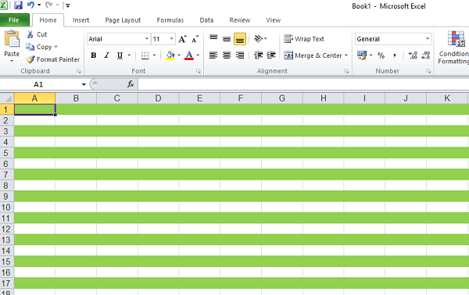Image resolution: width=469 pixels, height=295 pixels.
Task: Click Percent Style icon
Action: [381, 55]
